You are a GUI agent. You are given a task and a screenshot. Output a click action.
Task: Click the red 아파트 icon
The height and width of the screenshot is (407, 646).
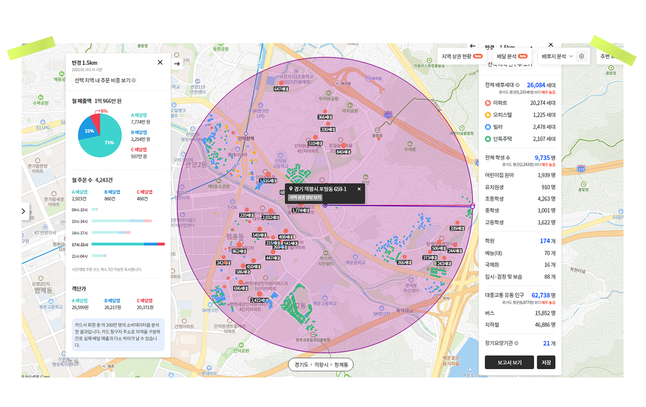[x=488, y=103]
